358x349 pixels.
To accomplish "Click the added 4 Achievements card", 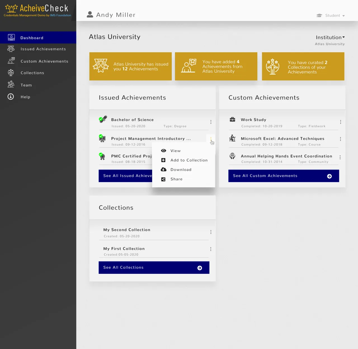I will point(216,66).
